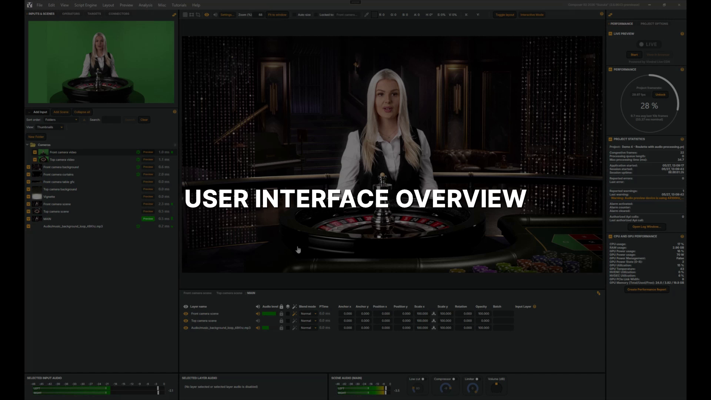This screenshot has height=400, width=711.
Task: Collapse the Cameras folder
Action: [x=27, y=145]
